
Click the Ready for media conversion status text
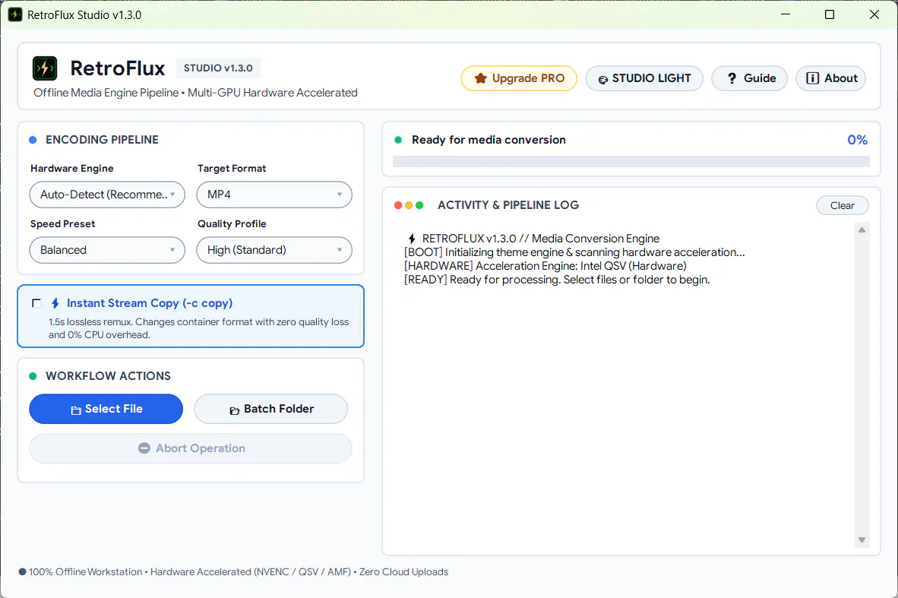point(489,140)
